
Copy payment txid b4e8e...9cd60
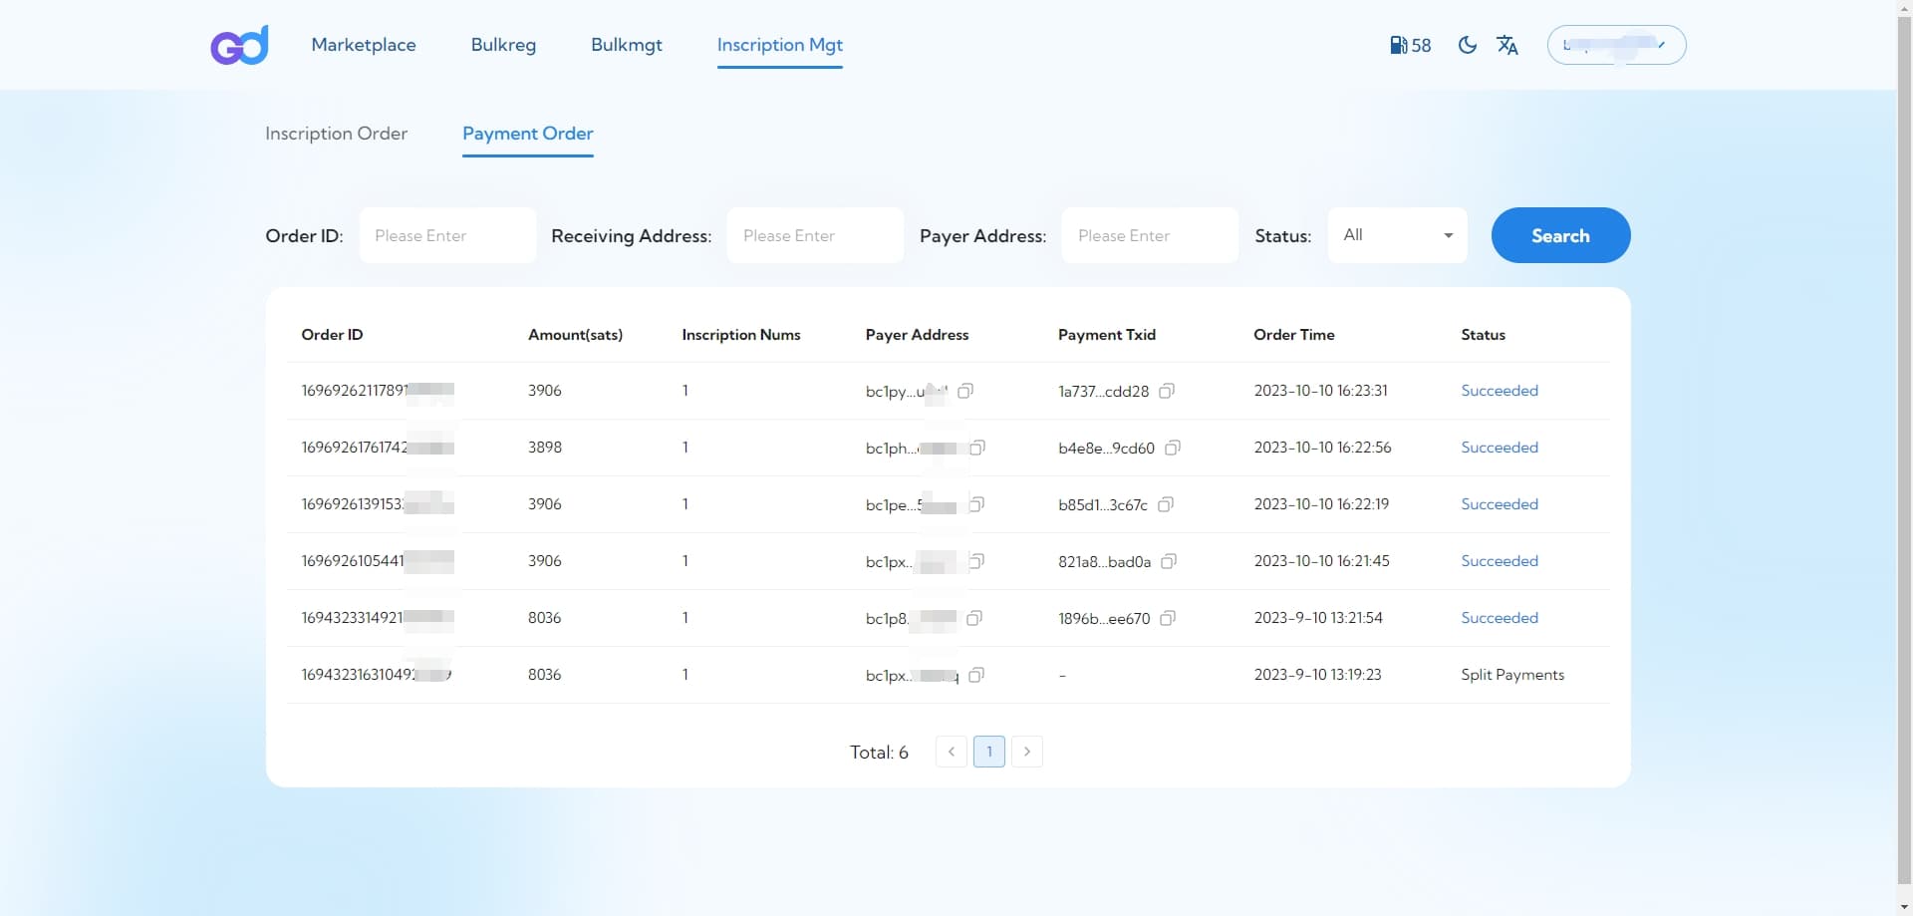point(1173,448)
